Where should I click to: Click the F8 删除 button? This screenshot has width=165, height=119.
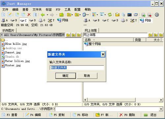click(128, 115)
